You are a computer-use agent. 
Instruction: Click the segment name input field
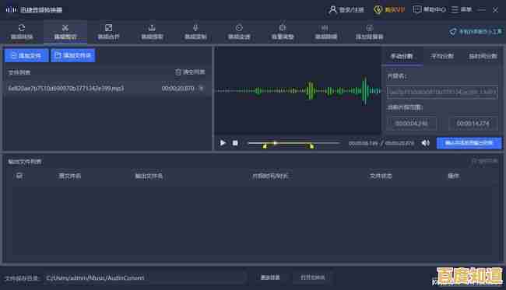(x=442, y=93)
